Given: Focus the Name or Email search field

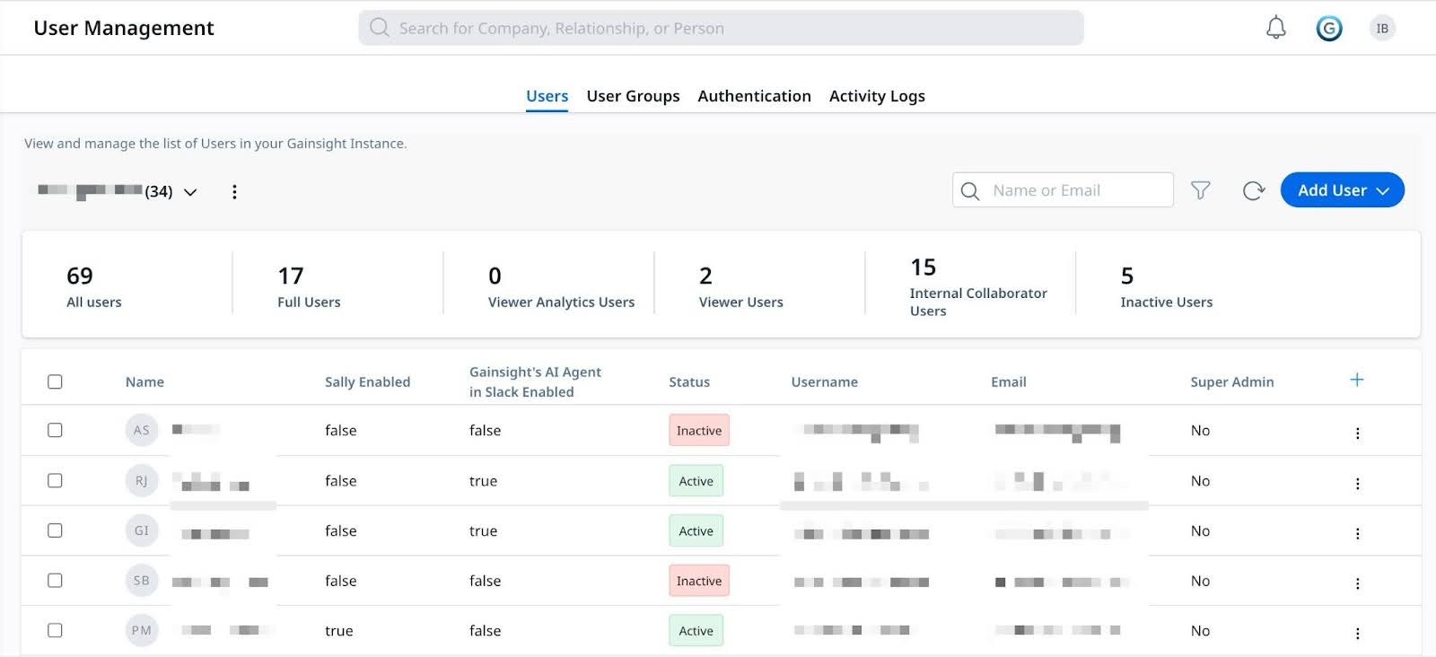Looking at the screenshot, I should 1063,190.
